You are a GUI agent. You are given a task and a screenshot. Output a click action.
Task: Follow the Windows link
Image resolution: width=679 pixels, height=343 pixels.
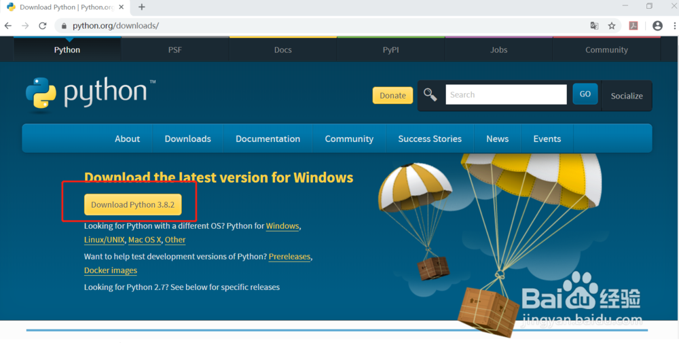pyautogui.click(x=282, y=226)
